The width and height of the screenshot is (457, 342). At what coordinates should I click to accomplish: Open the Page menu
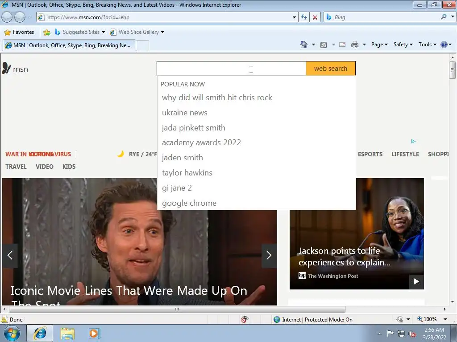(379, 45)
